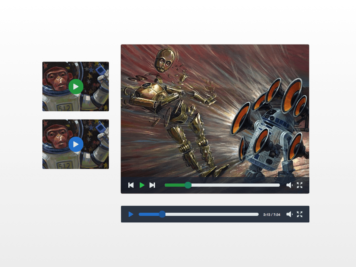
Task: Play the video with green play icon
Action: point(142,185)
